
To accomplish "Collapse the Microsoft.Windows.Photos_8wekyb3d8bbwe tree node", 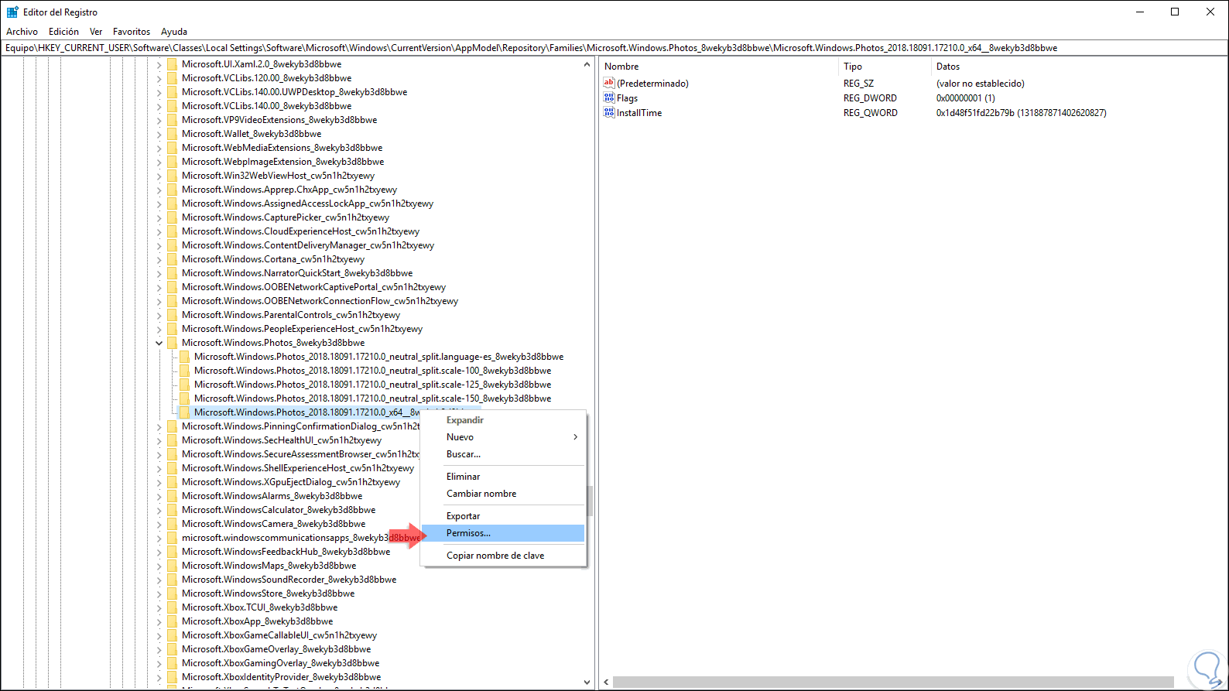I will pyautogui.click(x=159, y=343).
